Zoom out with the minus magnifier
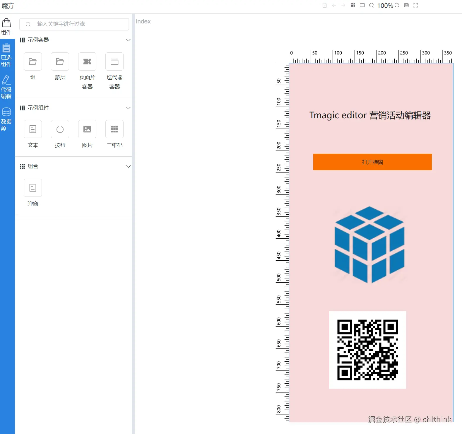The width and height of the screenshot is (462, 434). (x=372, y=5)
